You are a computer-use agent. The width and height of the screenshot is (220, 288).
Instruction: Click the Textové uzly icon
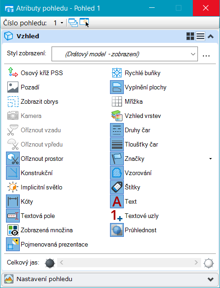(117, 216)
